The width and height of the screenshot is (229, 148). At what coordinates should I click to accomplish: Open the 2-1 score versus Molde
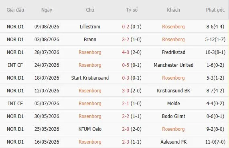[x=126, y=104]
